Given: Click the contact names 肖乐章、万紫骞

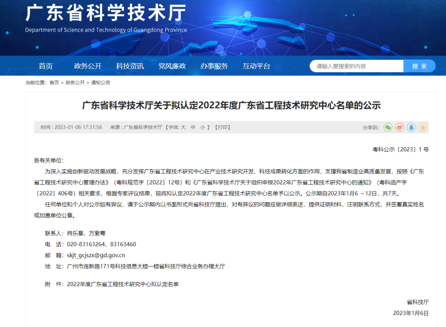Looking at the screenshot, I should point(86,233).
